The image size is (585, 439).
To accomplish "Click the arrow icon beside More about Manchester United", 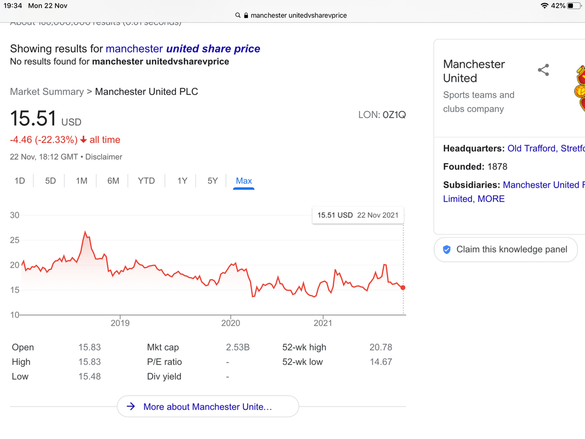I will 130,406.
